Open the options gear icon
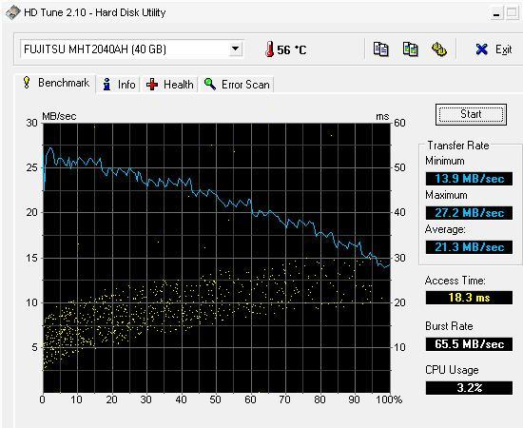The height and width of the screenshot is (428, 523). point(439,49)
